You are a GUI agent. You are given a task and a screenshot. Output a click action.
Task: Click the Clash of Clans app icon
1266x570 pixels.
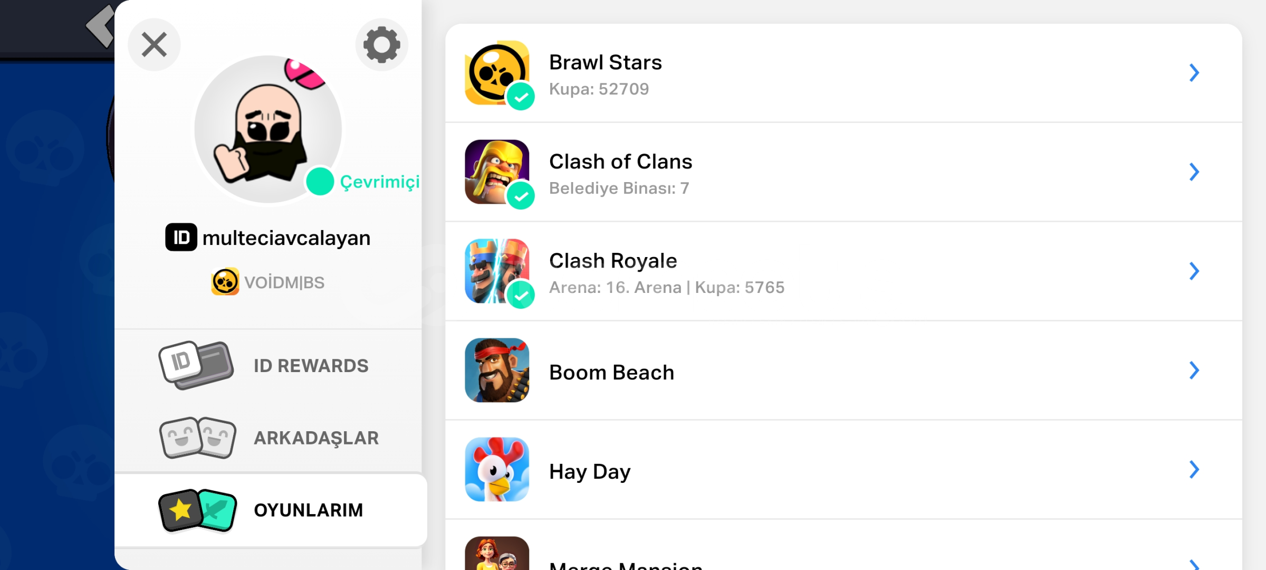497,172
